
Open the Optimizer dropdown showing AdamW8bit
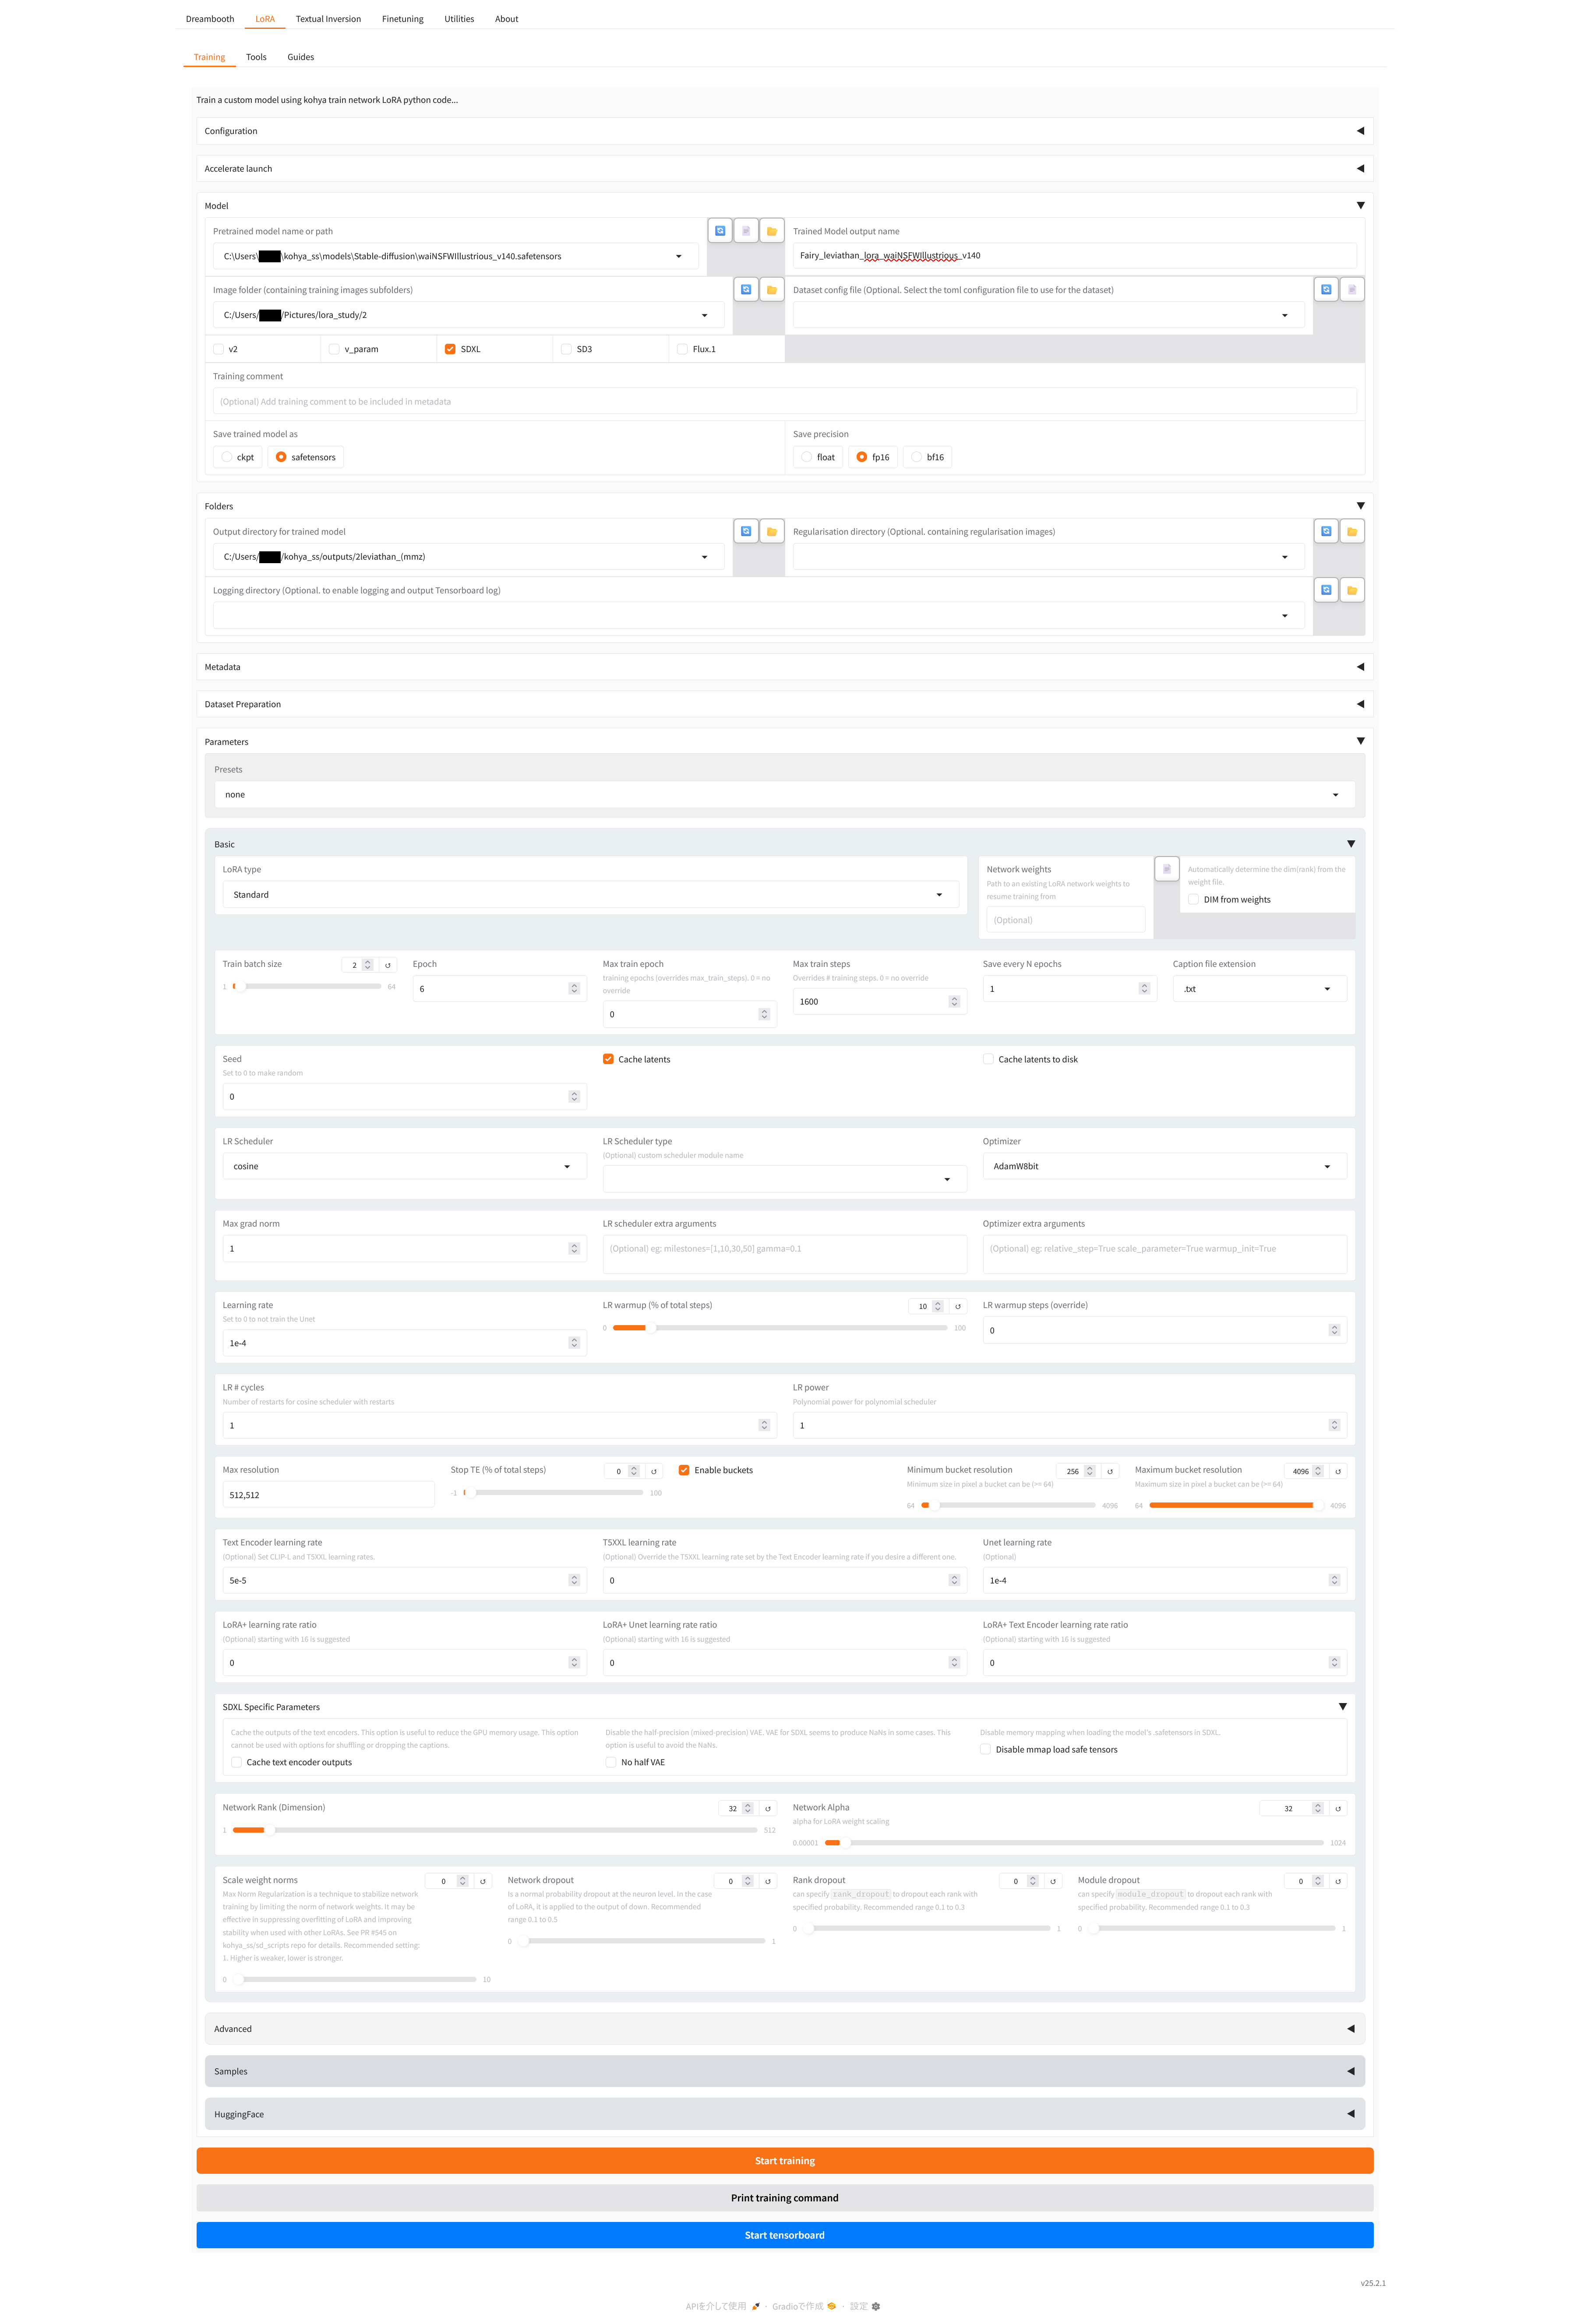click(x=1163, y=1166)
